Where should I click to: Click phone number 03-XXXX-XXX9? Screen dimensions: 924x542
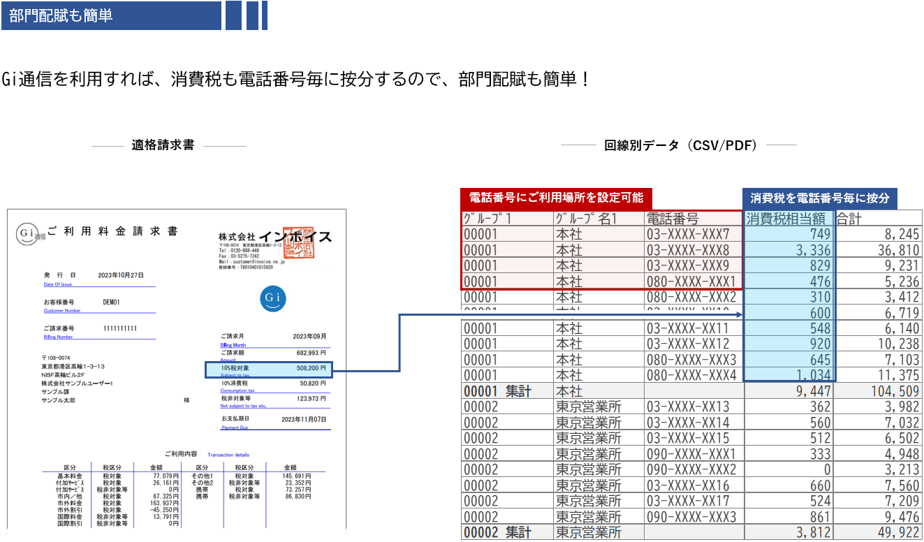tap(687, 266)
